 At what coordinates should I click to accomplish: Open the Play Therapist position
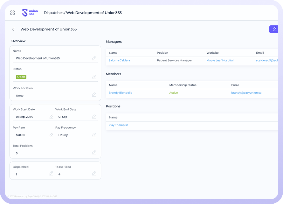pos(118,125)
